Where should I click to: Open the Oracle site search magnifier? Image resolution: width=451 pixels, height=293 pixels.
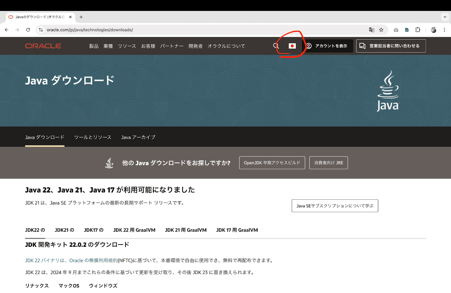coord(276,46)
